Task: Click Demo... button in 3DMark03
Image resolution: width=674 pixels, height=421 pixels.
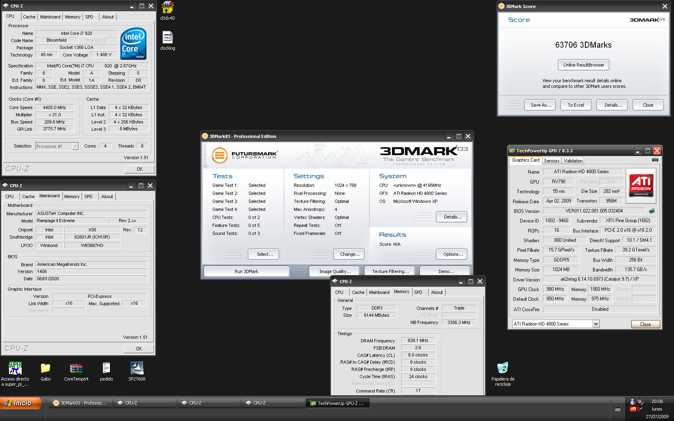Action: (x=445, y=271)
